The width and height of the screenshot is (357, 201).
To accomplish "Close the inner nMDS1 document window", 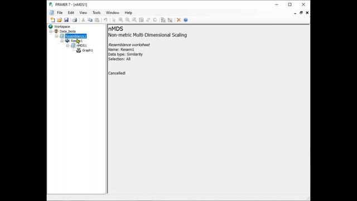I will pos(307,13).
